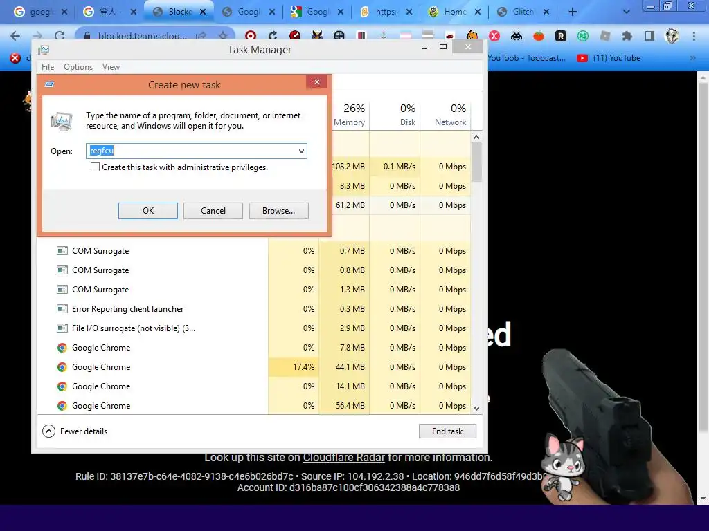Viewport: 709px width, 531px height.
Task: Click the tomato extension icon
Action: coord(539,36)
